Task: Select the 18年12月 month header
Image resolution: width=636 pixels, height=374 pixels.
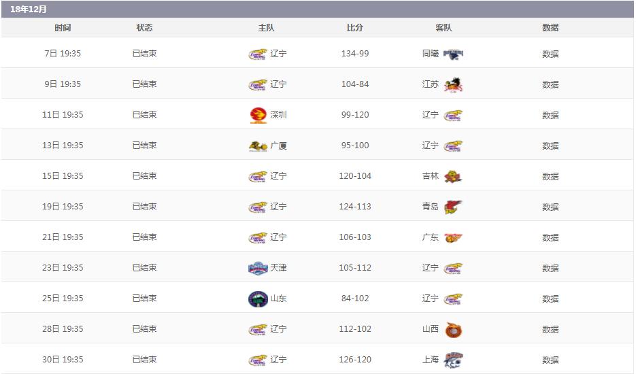Action: [x=29, y=10]
